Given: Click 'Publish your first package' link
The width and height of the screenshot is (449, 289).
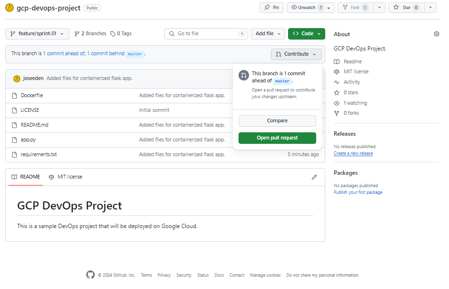Looking at the screenshot, I should click(x=358, y=192).
